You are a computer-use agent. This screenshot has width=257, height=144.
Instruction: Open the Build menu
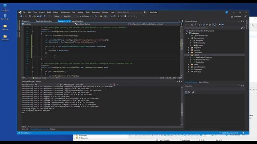[x=49, y=12]
